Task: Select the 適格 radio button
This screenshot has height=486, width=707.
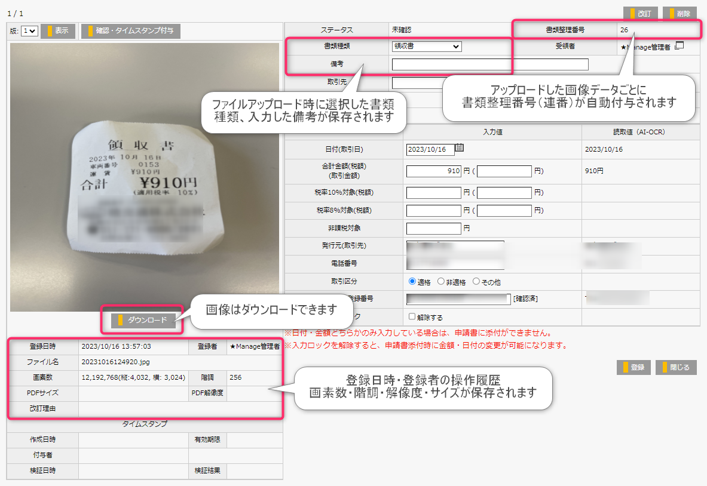Action: (412, 281)
